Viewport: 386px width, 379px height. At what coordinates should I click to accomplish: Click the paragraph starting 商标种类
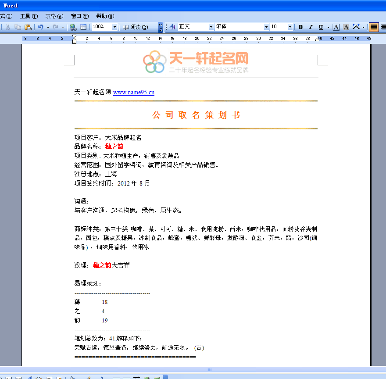pos(196,238)
